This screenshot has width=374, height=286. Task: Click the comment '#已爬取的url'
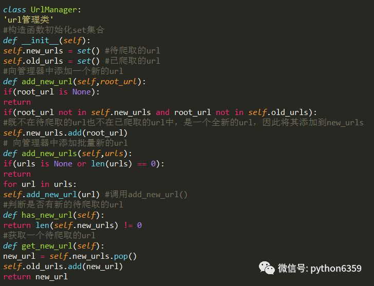pyautogui.click(x=133, y=61)
